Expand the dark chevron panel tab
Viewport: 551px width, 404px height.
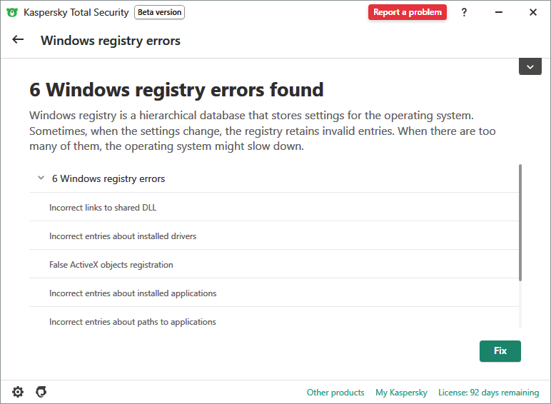[530, 67]
